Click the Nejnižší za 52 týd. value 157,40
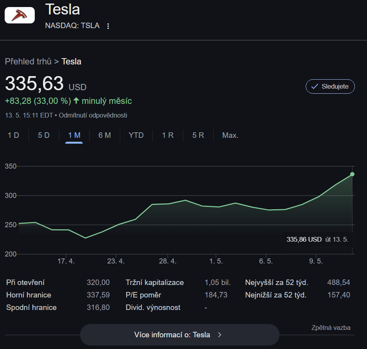This screenshot has height=349, width=367. click(x=338, y=295)
